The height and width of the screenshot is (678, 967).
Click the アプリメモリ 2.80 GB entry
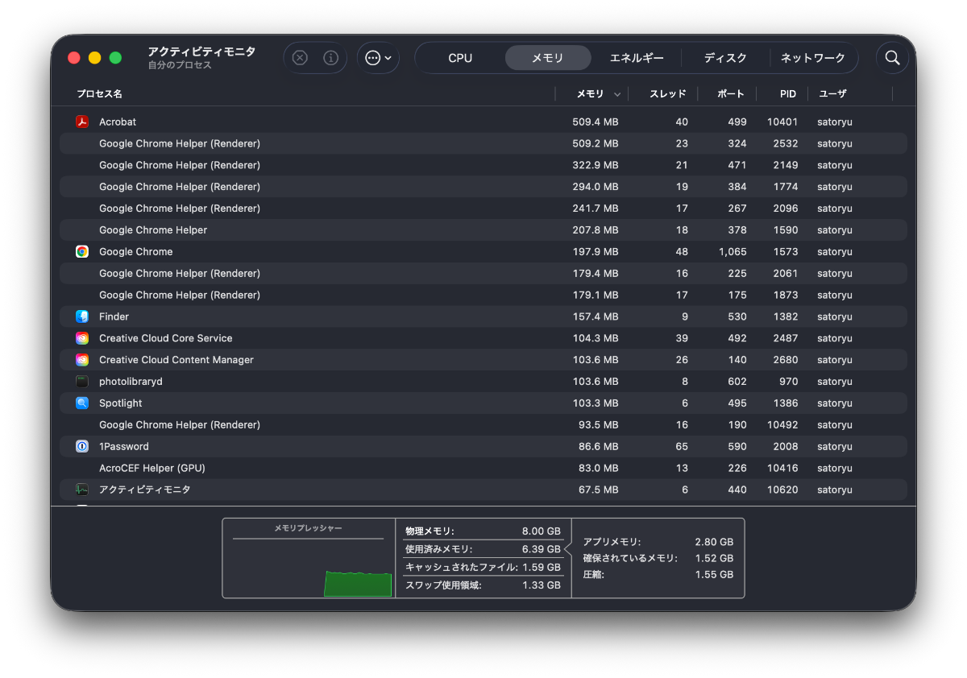pyautogui.click(x=658, y=542)
